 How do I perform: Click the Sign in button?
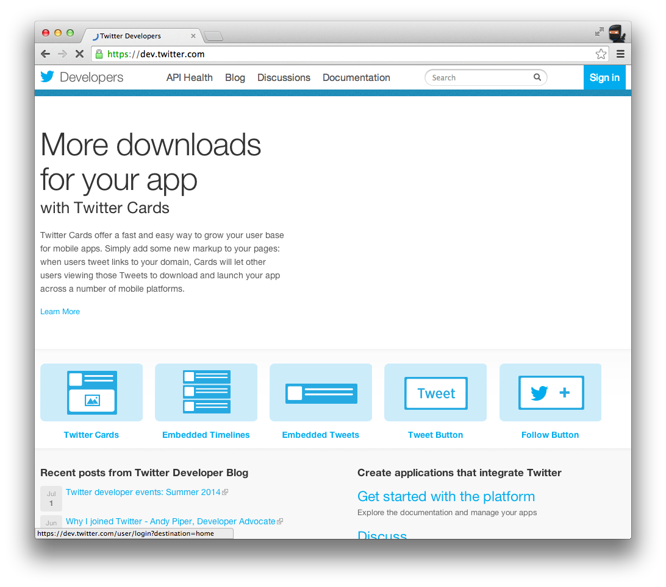pos(604,77)
